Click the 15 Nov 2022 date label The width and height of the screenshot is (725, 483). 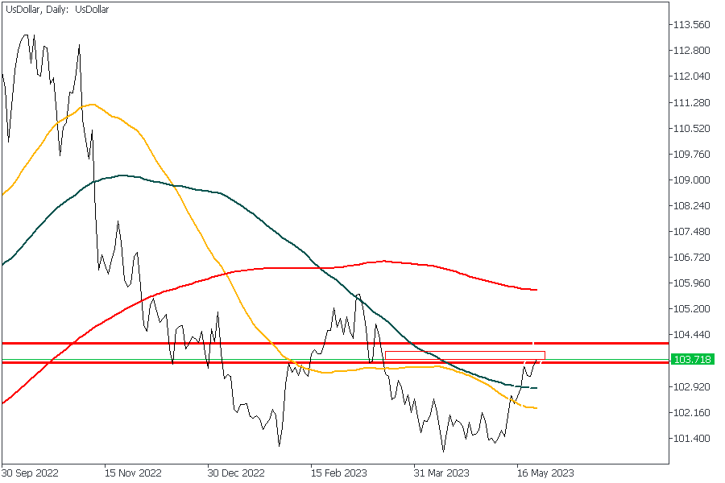(133, 473)
